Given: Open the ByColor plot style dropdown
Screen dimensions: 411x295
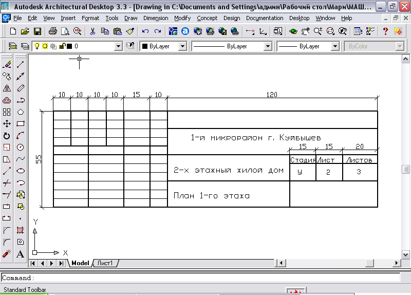Looking at the screenshot, I should pyautogui.click(x=400, y=46).
